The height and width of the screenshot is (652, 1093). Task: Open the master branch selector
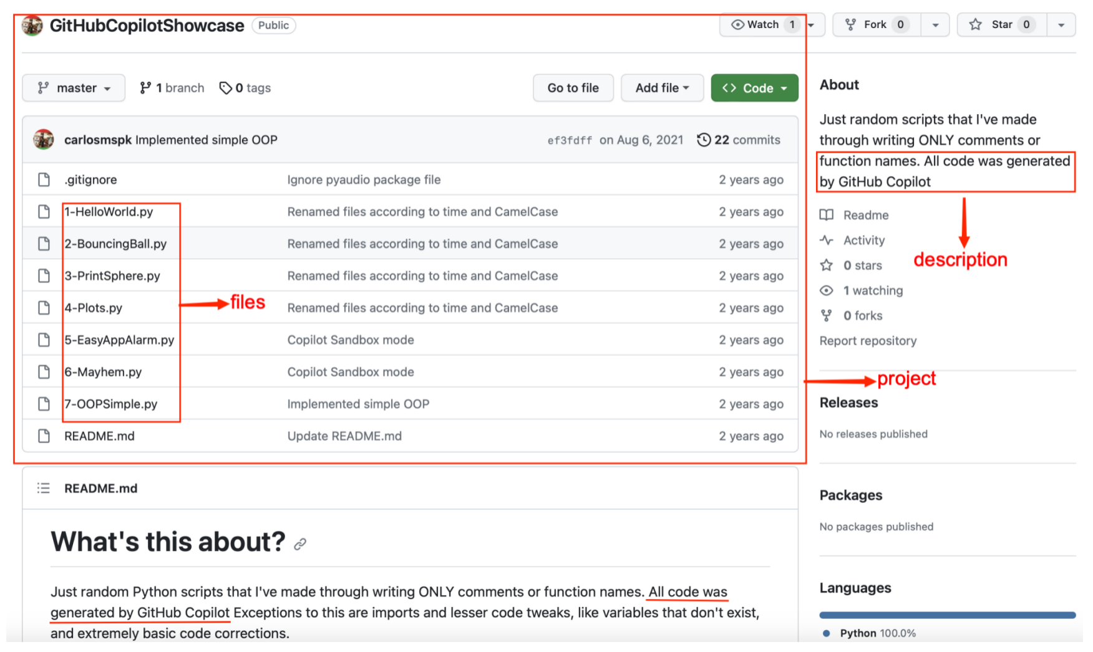[74, 88]
